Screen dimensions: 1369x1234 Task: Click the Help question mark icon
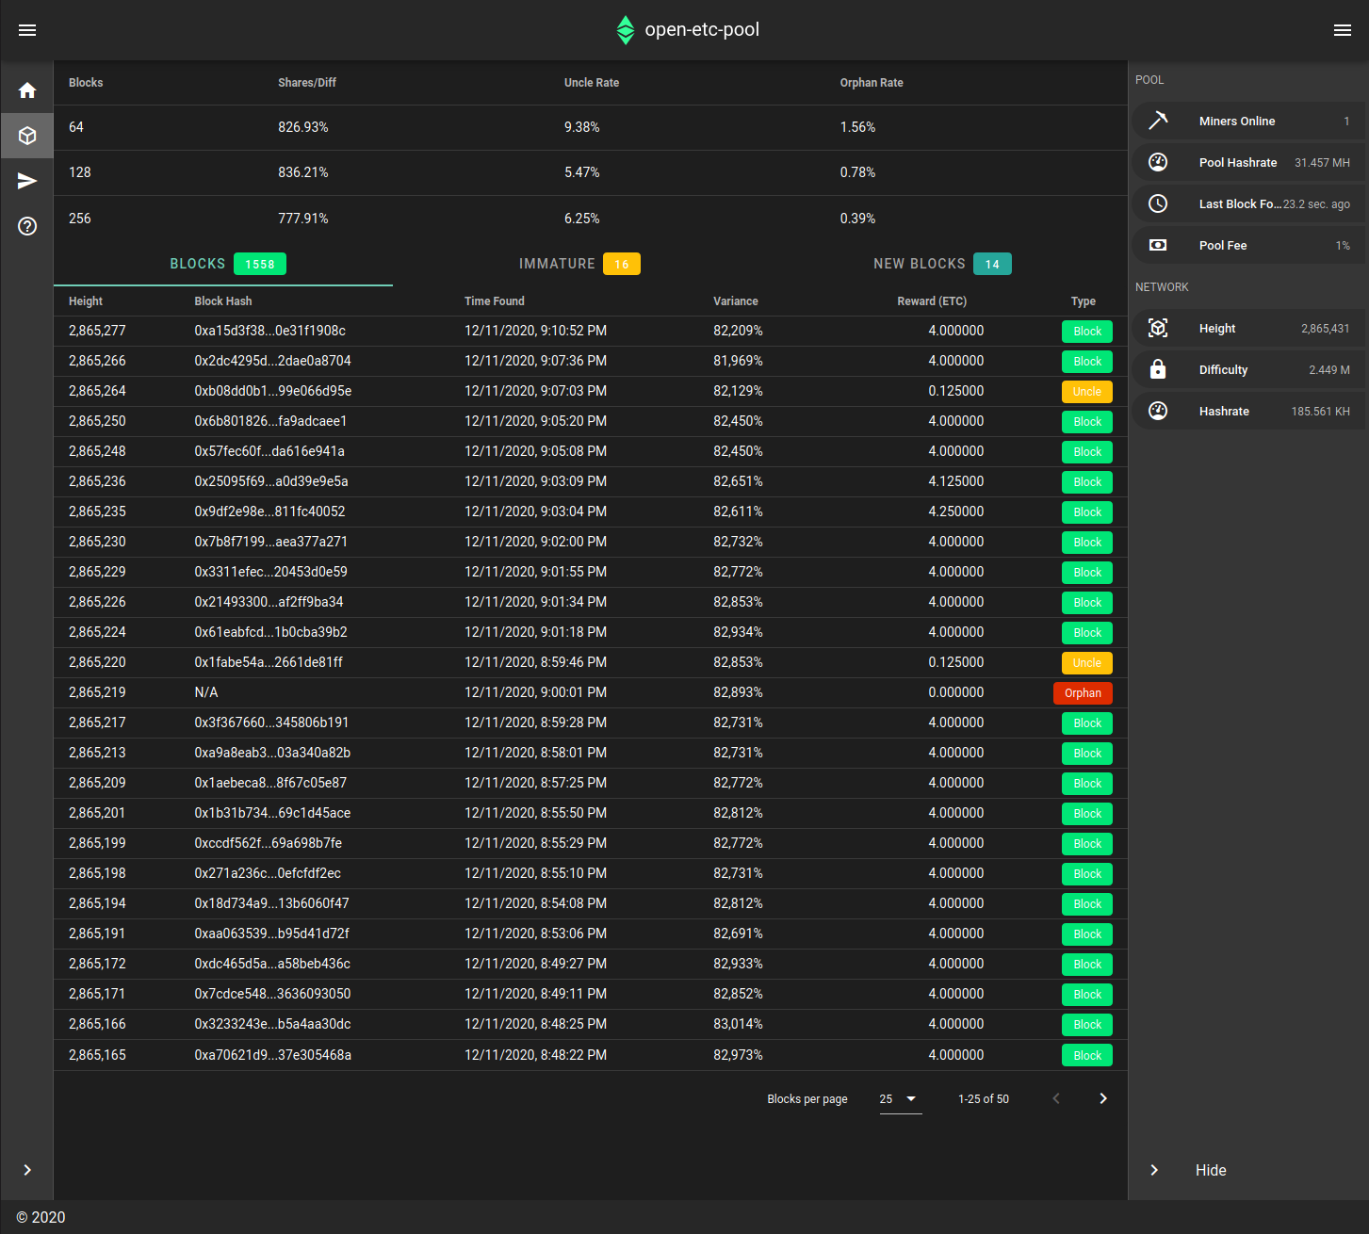click(27, 226)
